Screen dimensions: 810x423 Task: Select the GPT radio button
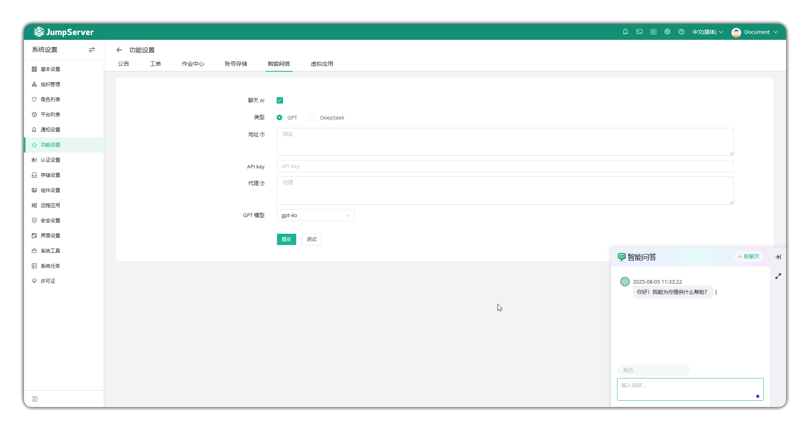click(279, 117)
